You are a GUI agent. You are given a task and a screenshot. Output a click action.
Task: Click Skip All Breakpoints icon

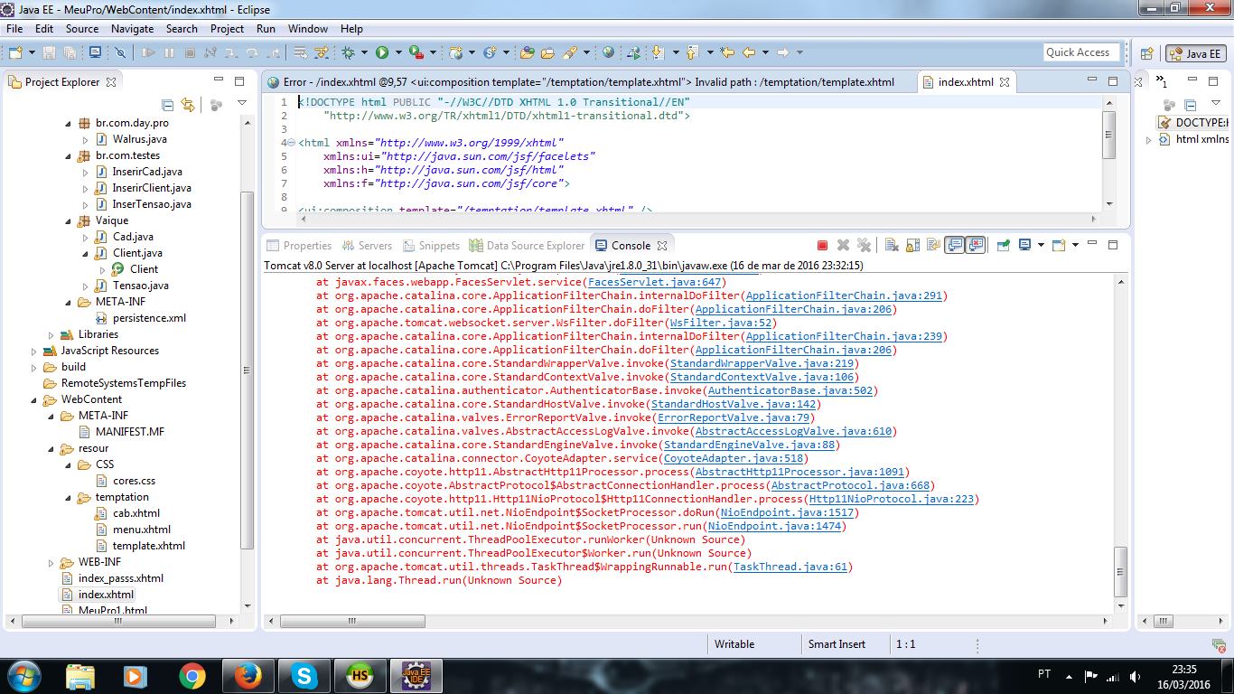[119, 52]
